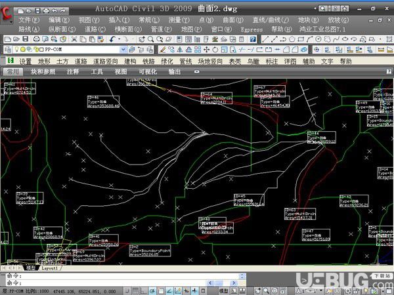The width and height of the screenshot is (394, 295).
Task: Select the Spline draw tool
Action: pyautogui.click(x=336, y=39)
